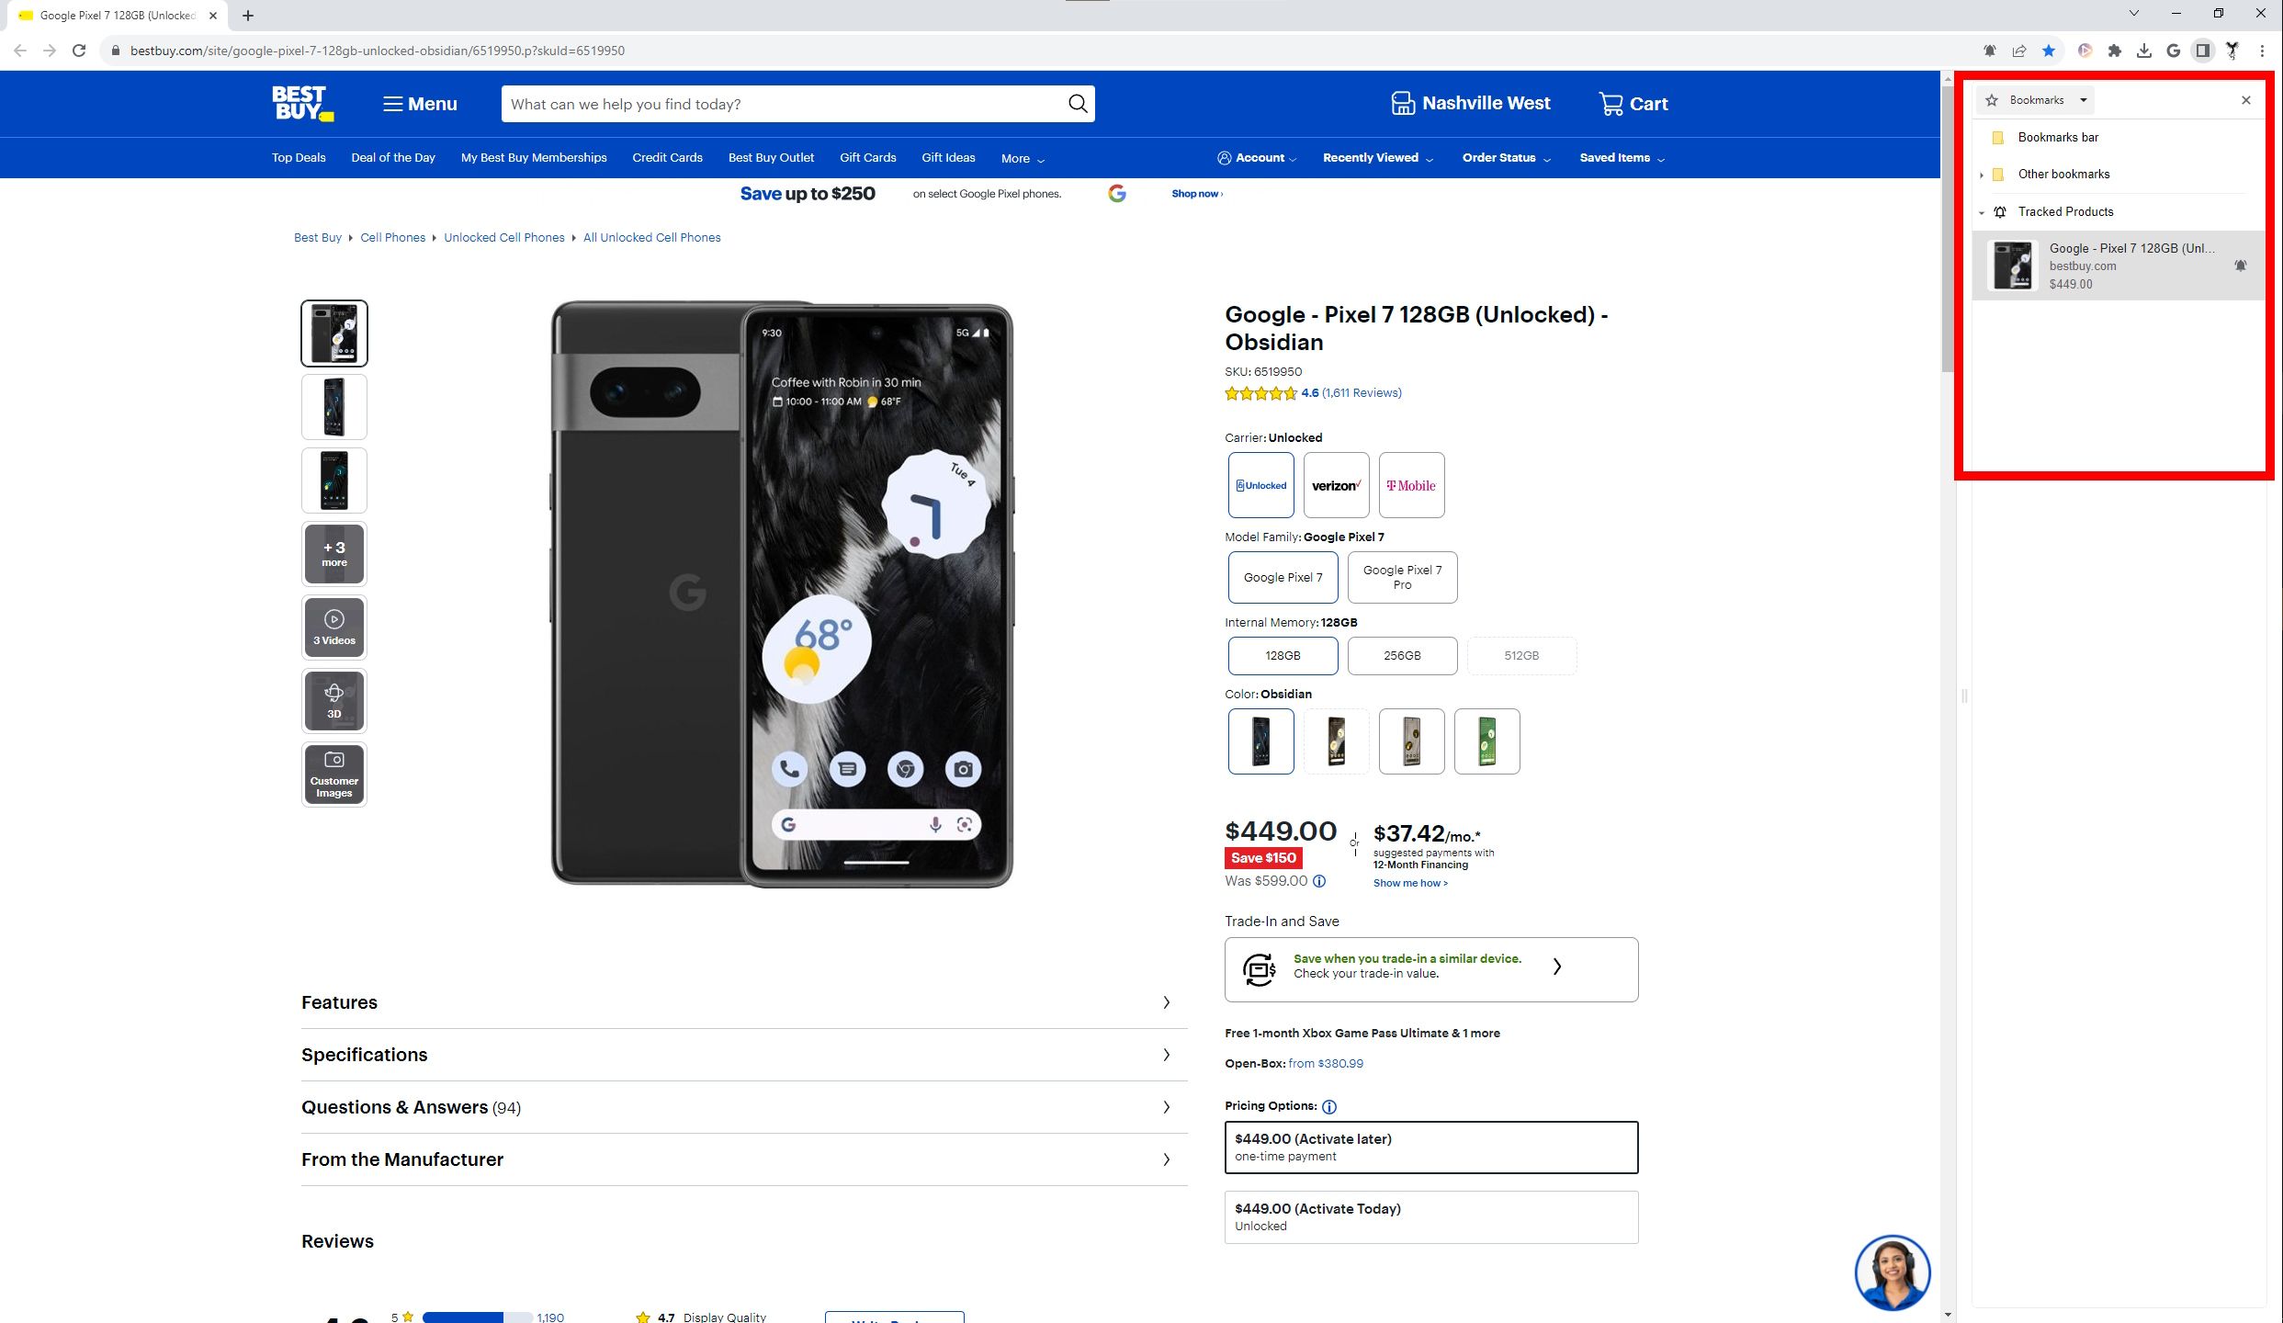This screenshot has width=2283, height=1323.
Task: Select the Unlocked carrier option
Action: coord(1261,485)
